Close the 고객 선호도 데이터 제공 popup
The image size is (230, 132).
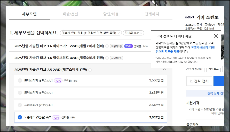point(216,36)
